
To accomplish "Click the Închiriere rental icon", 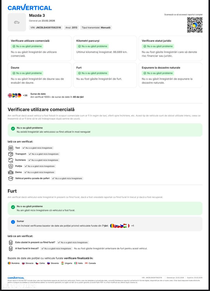I will pos(11,160).
